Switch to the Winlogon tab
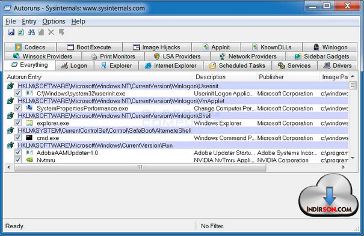This screenshot has height=236, width=364. tap(330, 47)
